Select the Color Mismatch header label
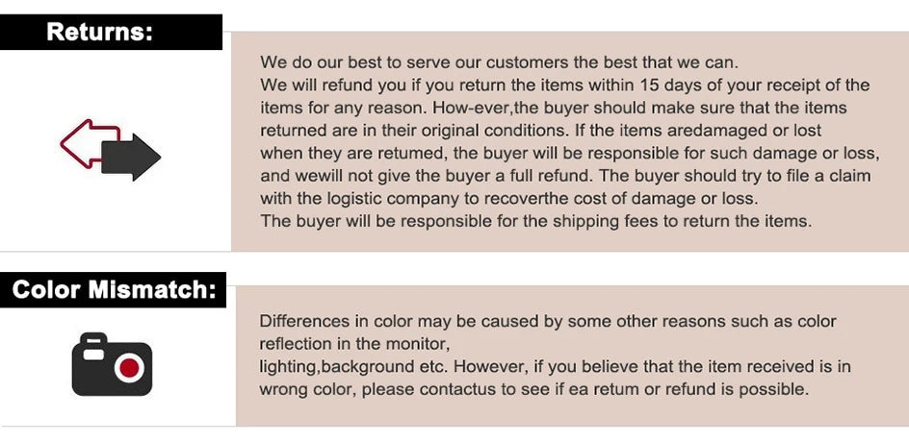This screenshot has height=442, width=909. (114, 290)
